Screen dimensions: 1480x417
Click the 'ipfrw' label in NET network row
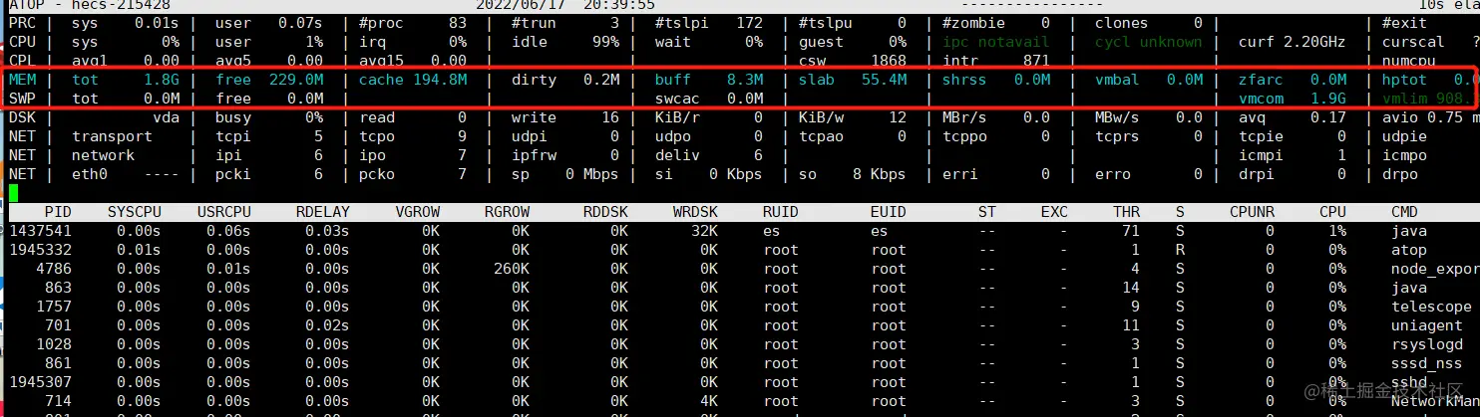pyautogui.click(x=532, y=155)
